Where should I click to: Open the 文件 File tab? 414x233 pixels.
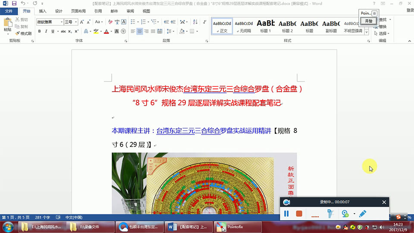tap(9, 11)
